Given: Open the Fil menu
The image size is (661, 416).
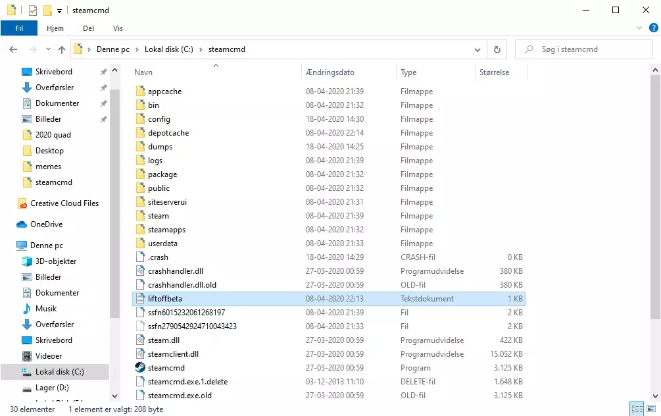Looking at the screenshot, I should (19, 28).
